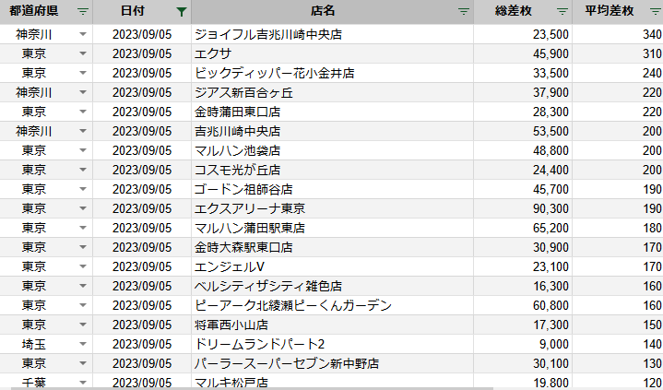663x390 pixels.
Task: Expand the 埼玉 dropdown arrow for ドリームランドパート2
Action: [x=83, y=344]
